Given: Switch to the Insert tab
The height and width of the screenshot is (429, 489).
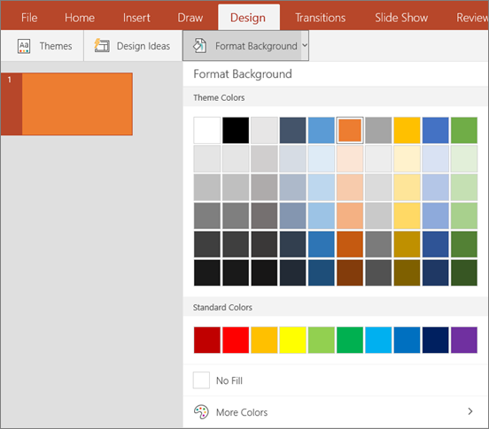Looking at the screenshot, I should 136,18.
